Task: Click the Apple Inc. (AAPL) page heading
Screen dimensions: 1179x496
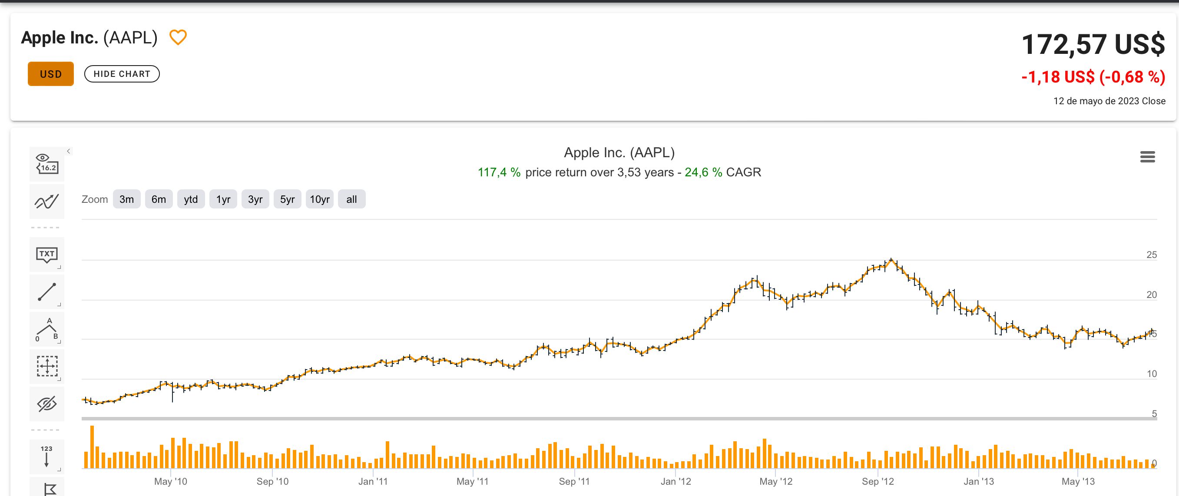Action: pyautogui.click(x=89, y=37)
